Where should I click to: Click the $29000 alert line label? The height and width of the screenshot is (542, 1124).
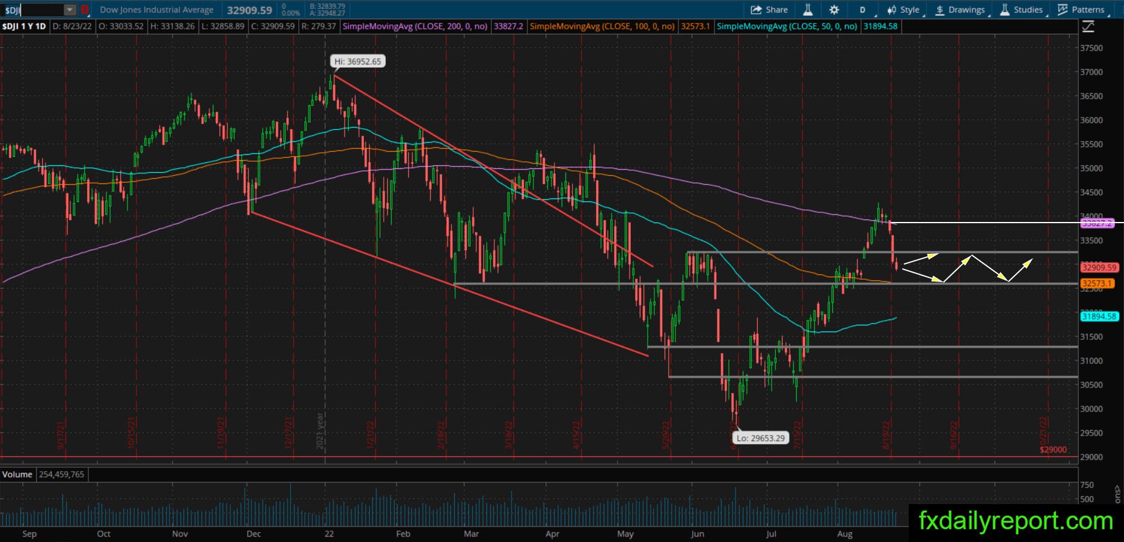point(1053,450)
